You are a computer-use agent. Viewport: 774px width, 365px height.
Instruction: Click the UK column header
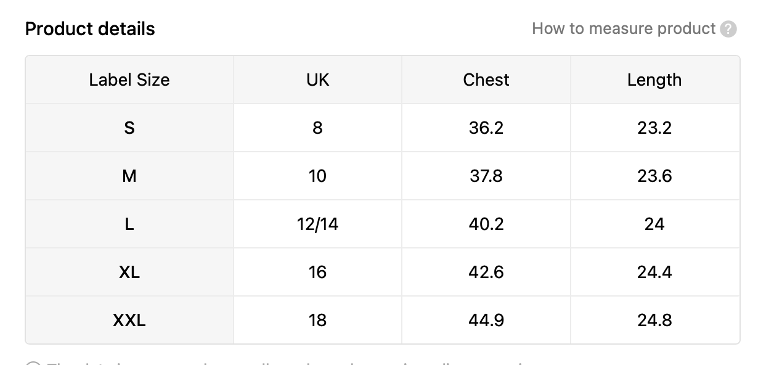click(x=317, y=80)
